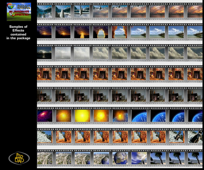204x170 pixels.
Task: Select the first blue planet frame
Action: (139, 116)
